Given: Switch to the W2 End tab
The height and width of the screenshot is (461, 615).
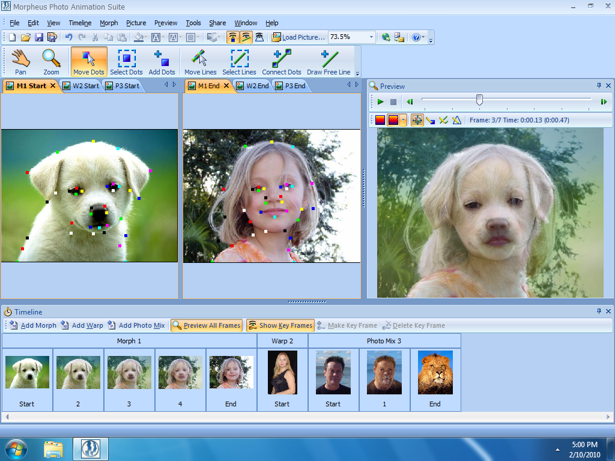Looking at the screenshot, I should pos(253,85).
